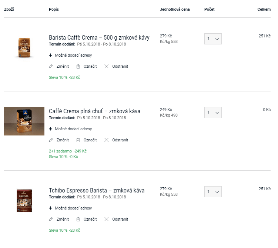The width and height of the screenshot is (278, 248).
Task: Open quantity dropdown for Barista Caffè Crema
Action: [x=213, y=39]
